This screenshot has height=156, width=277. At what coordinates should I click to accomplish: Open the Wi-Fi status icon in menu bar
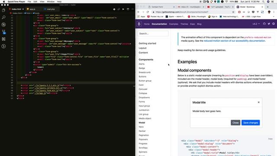click(226, 2)
